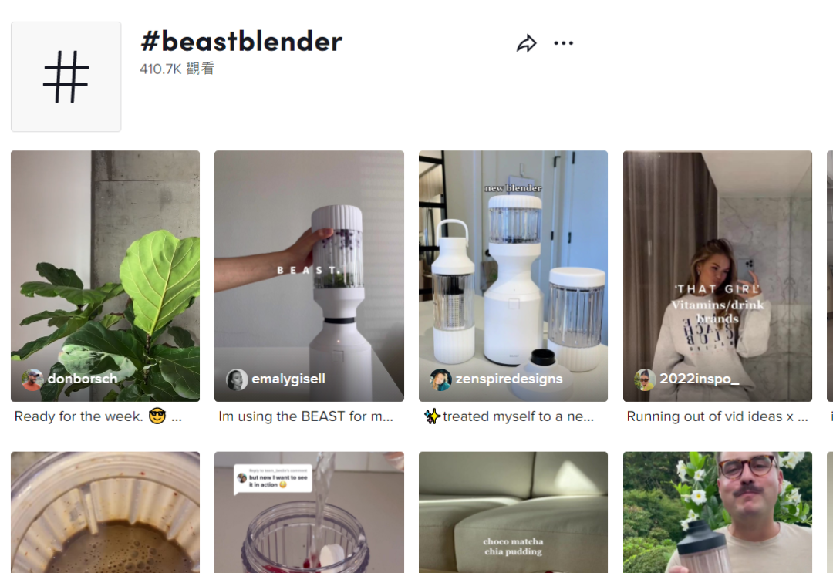Open the fiddle leaf plant video
The image size is (833, 573).
105,275
